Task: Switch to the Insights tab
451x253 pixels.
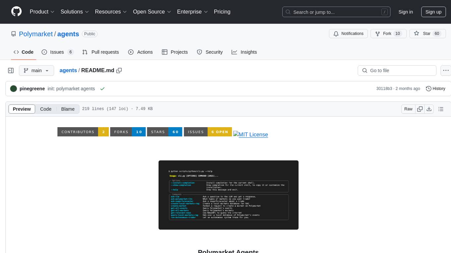Action: point(244,52)
